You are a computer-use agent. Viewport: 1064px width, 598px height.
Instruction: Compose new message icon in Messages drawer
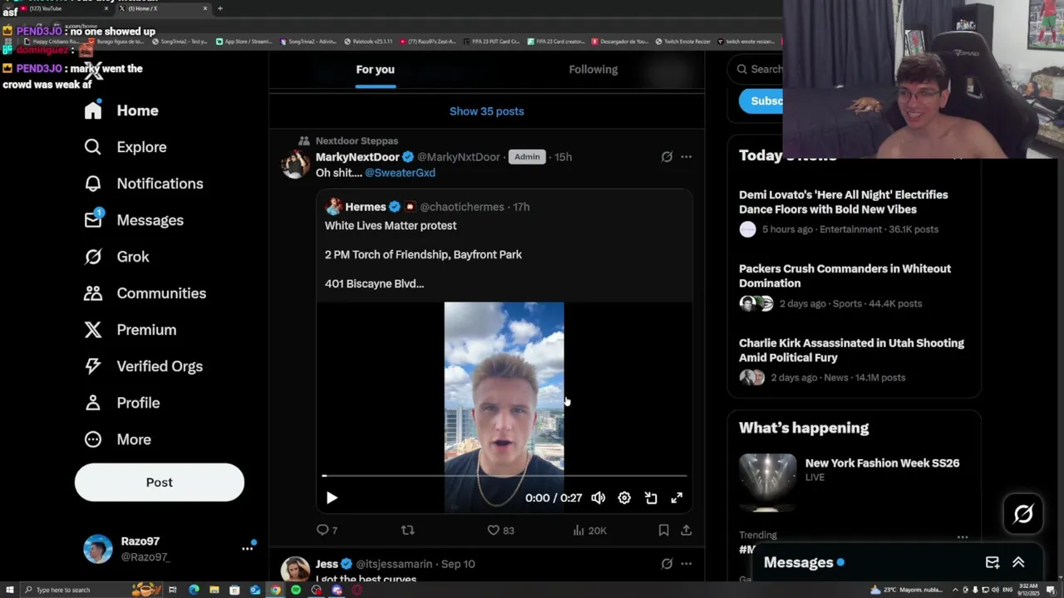click(x=993, y=563)
